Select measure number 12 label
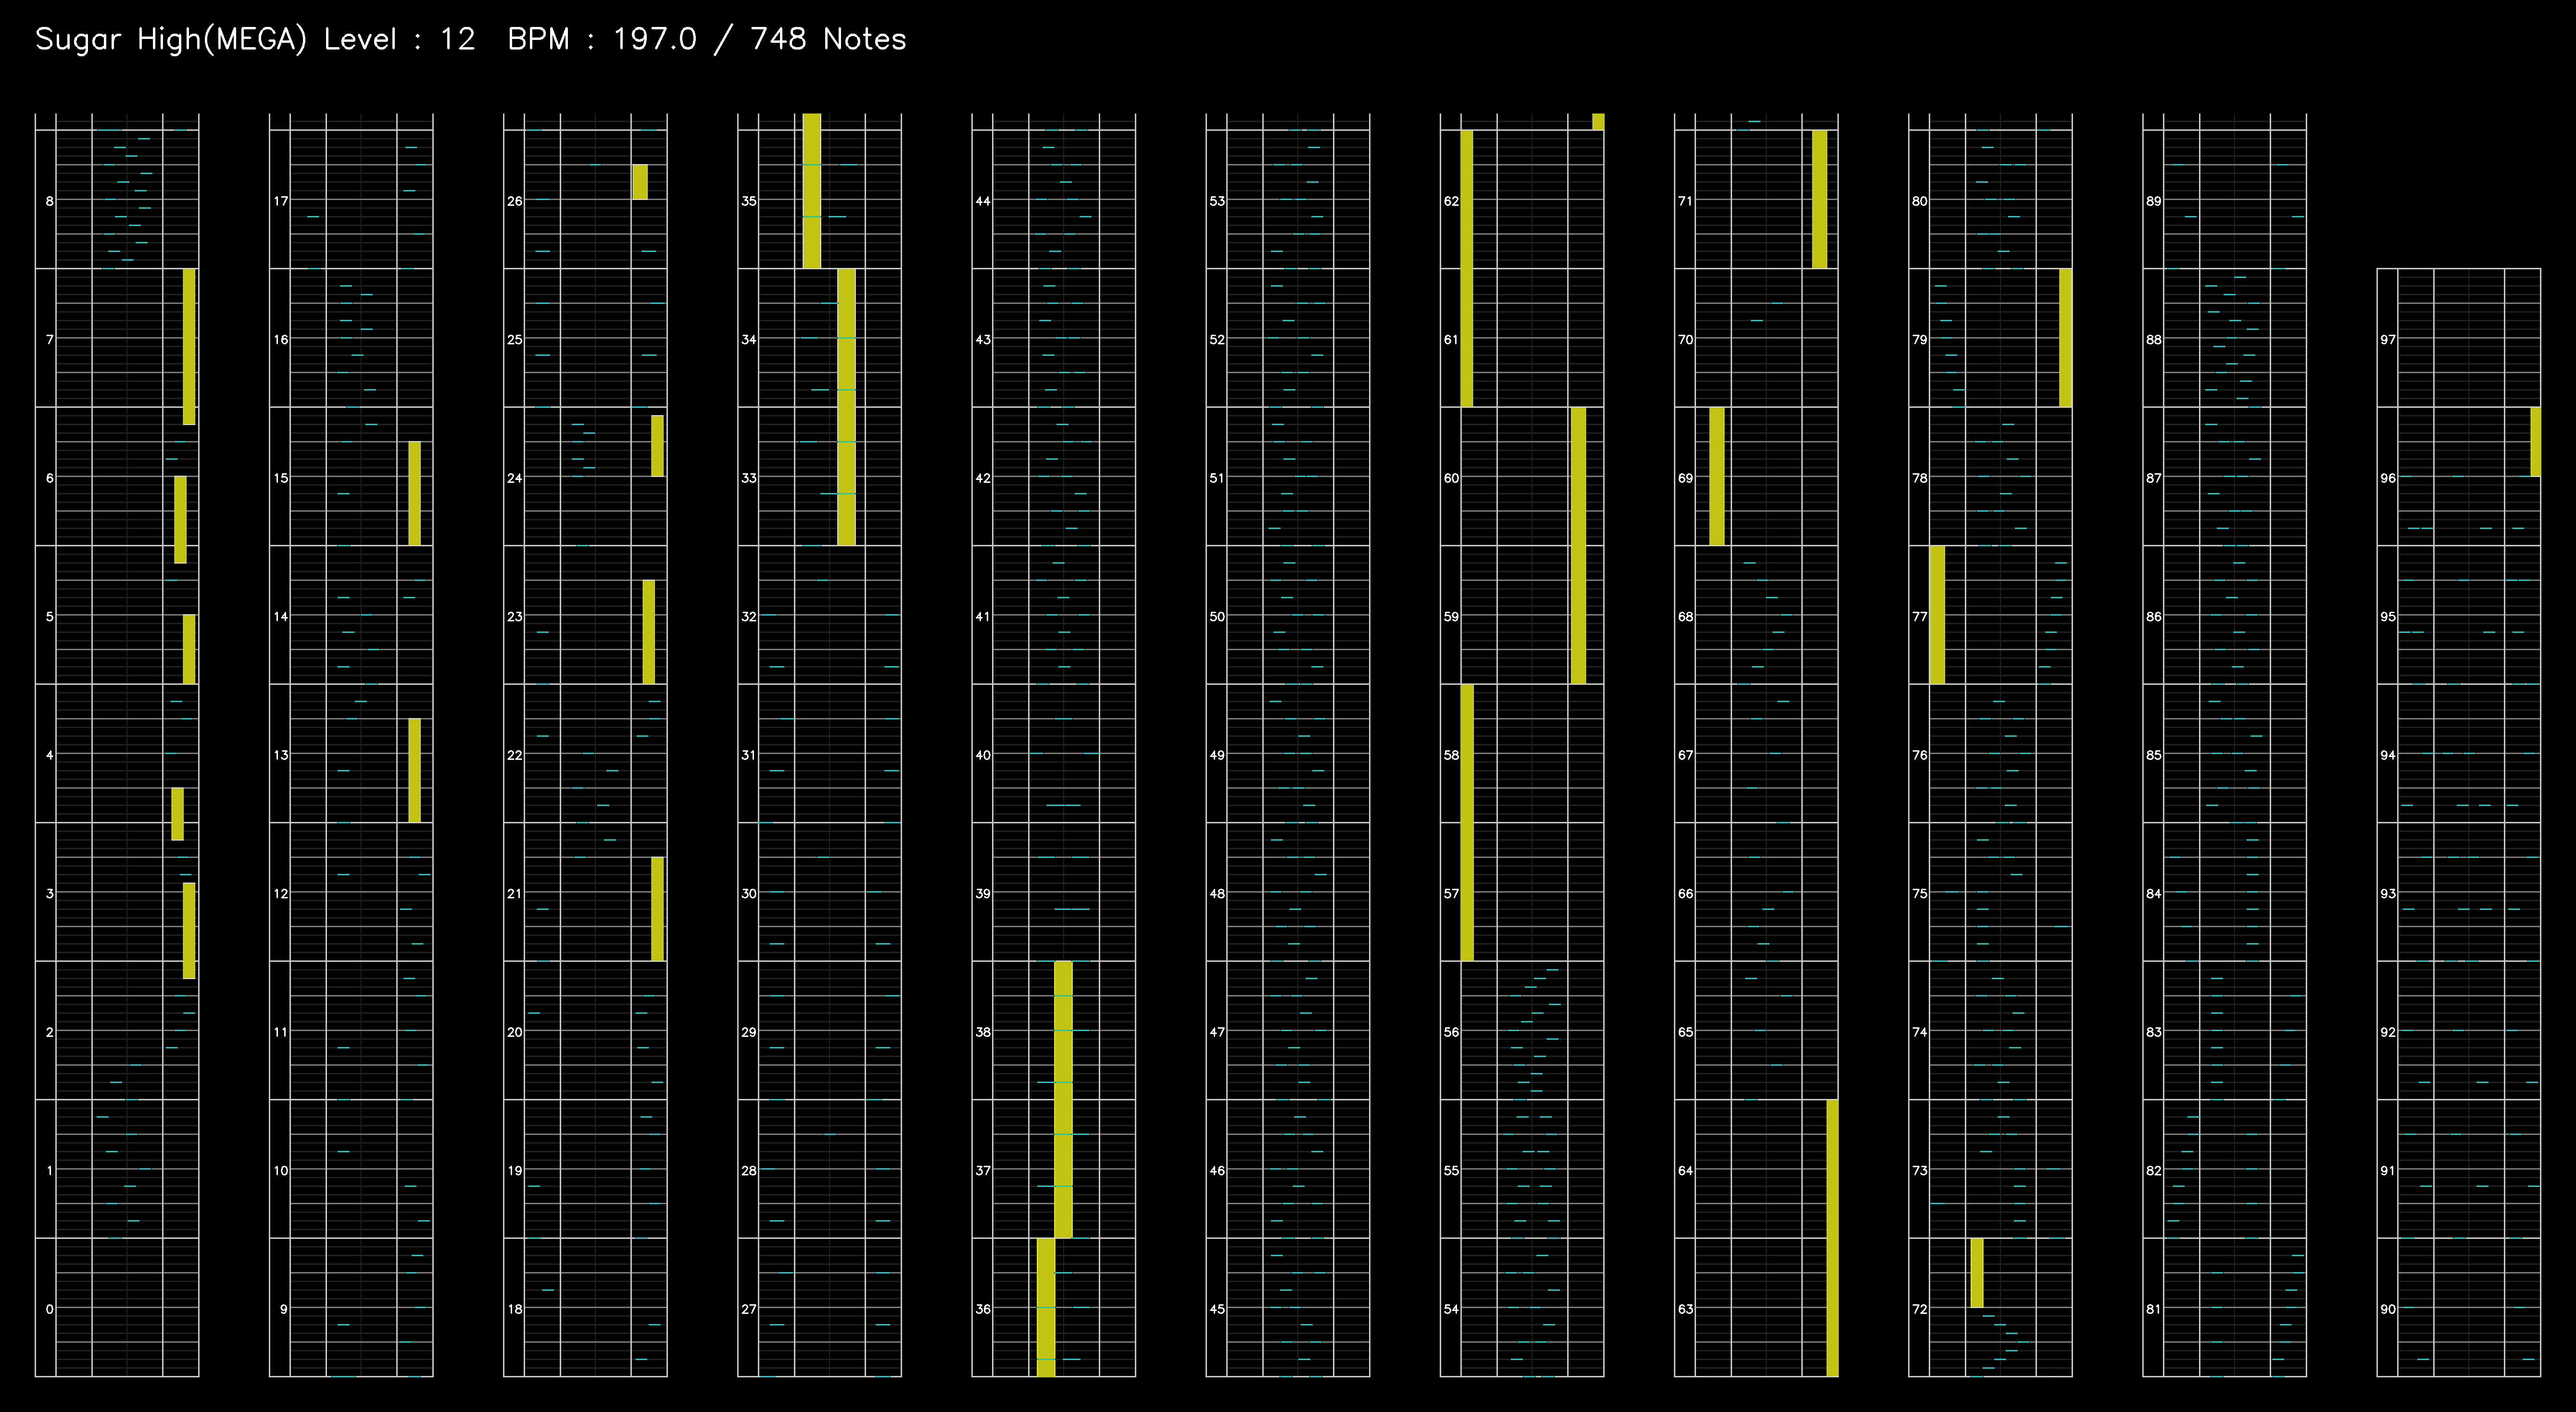The image size is (2576, 1412). coord(281,893)
